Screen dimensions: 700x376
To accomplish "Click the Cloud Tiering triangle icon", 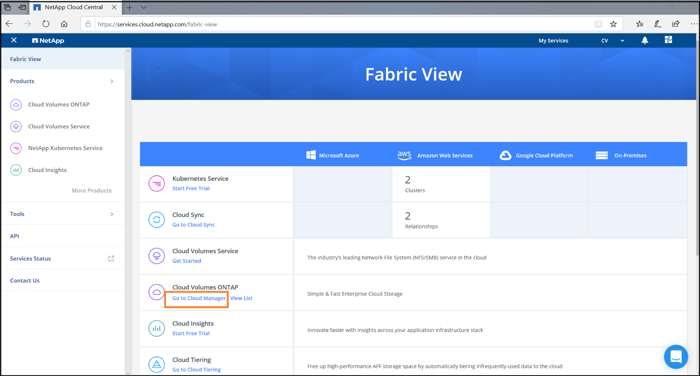I will click(157, 364).
